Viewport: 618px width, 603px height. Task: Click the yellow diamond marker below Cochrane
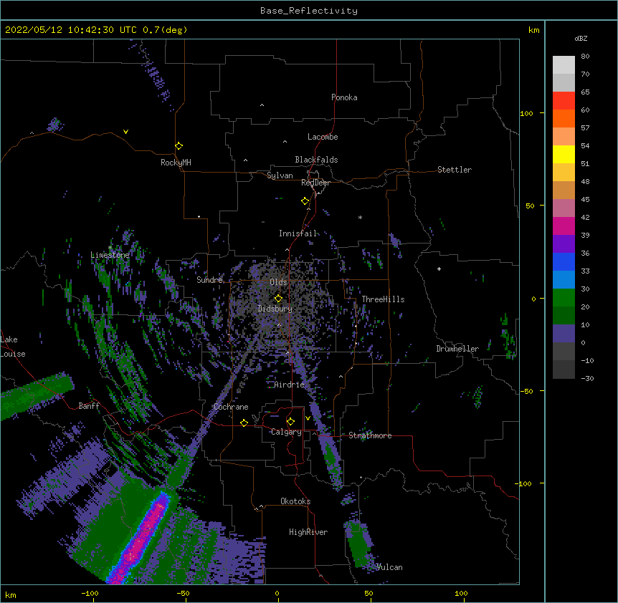[x=244, y=423]
